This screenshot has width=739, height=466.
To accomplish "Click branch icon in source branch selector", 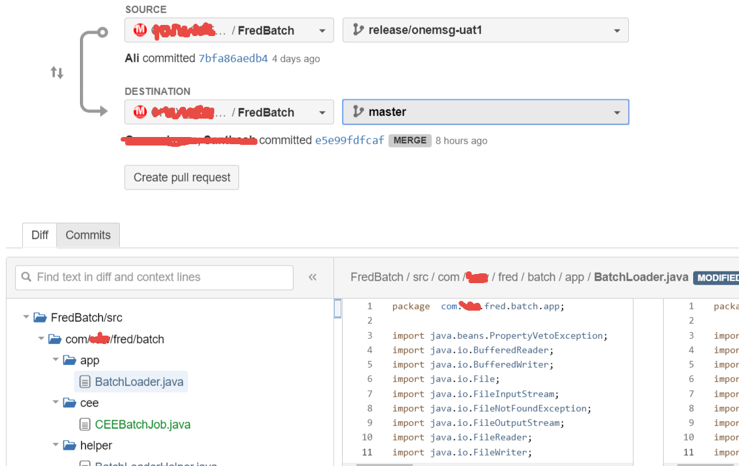I will pos(358,29).
